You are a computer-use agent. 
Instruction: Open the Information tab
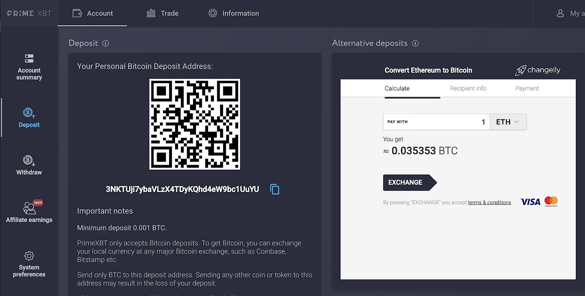234,13
